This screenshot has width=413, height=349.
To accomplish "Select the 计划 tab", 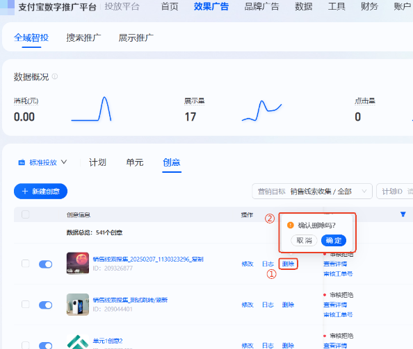I will pos(97,162).
